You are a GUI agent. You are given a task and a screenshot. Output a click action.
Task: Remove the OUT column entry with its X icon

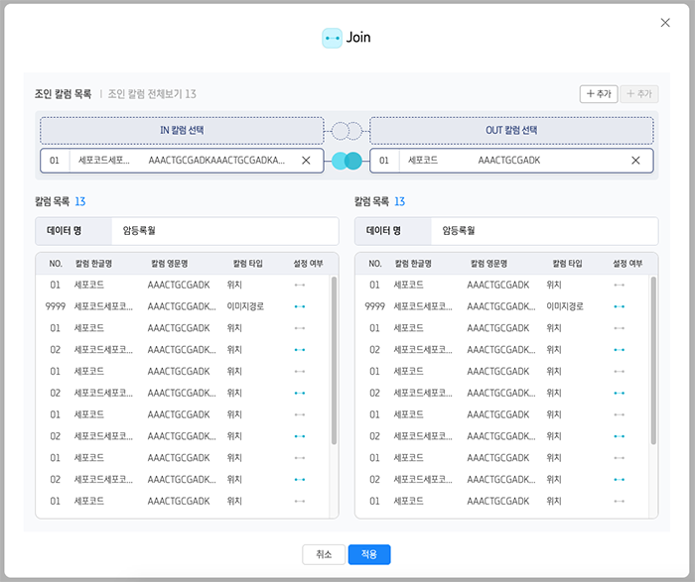point(635,161)
